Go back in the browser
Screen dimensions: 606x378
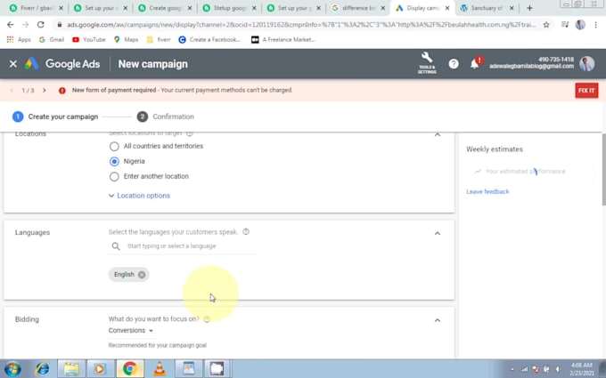pyautogui.click(x=11, y=25)
